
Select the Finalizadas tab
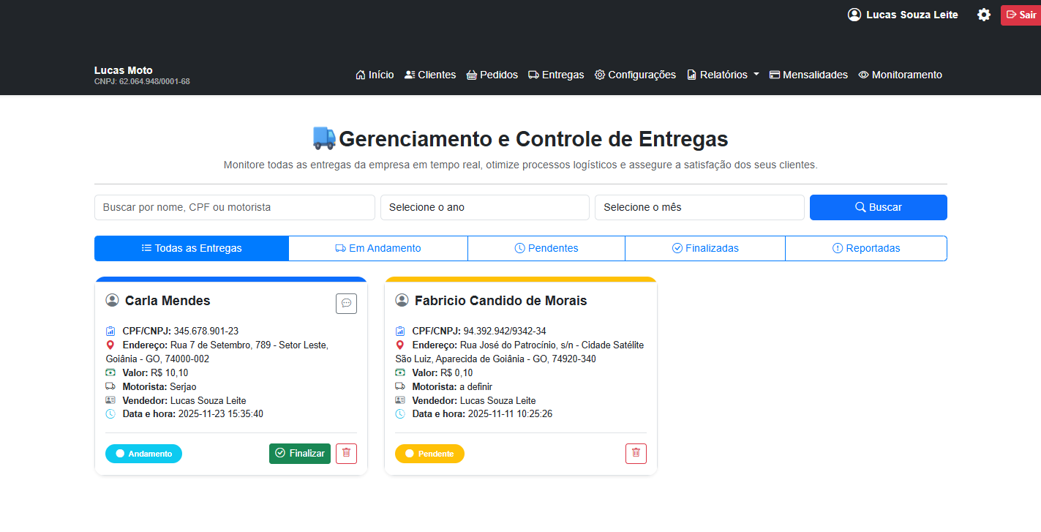[x=704, y=248]
